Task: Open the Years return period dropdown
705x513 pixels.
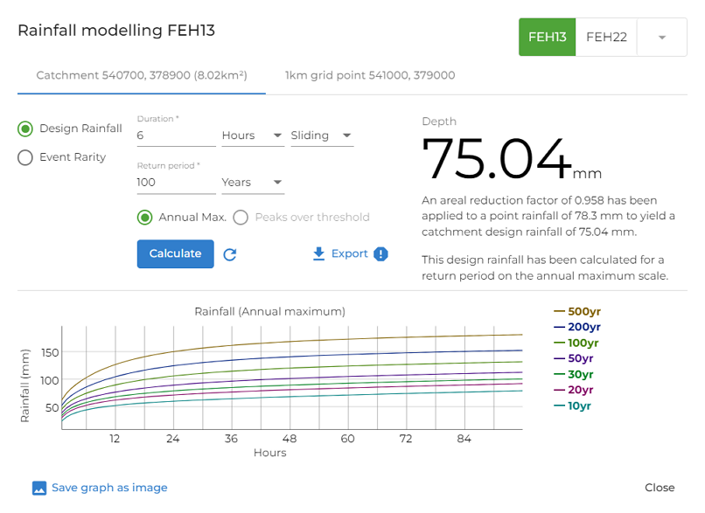Action: [253, 182]
